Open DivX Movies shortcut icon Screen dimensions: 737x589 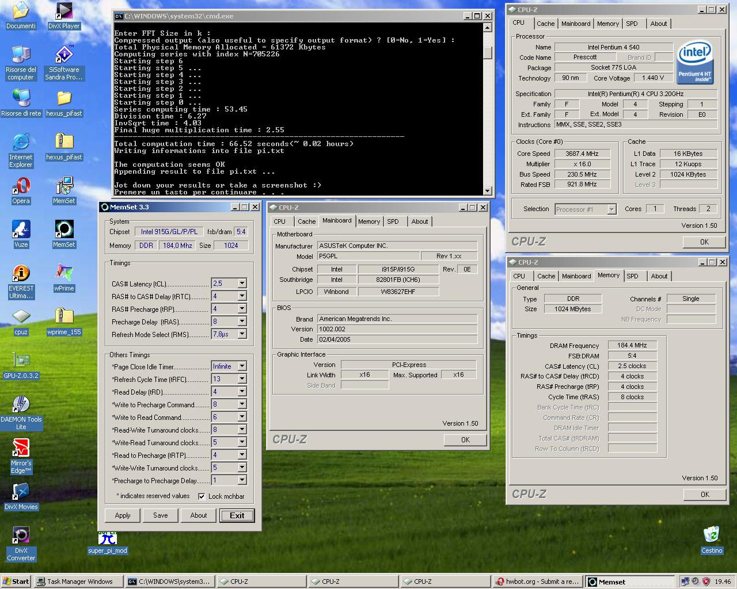coord(21,496)
